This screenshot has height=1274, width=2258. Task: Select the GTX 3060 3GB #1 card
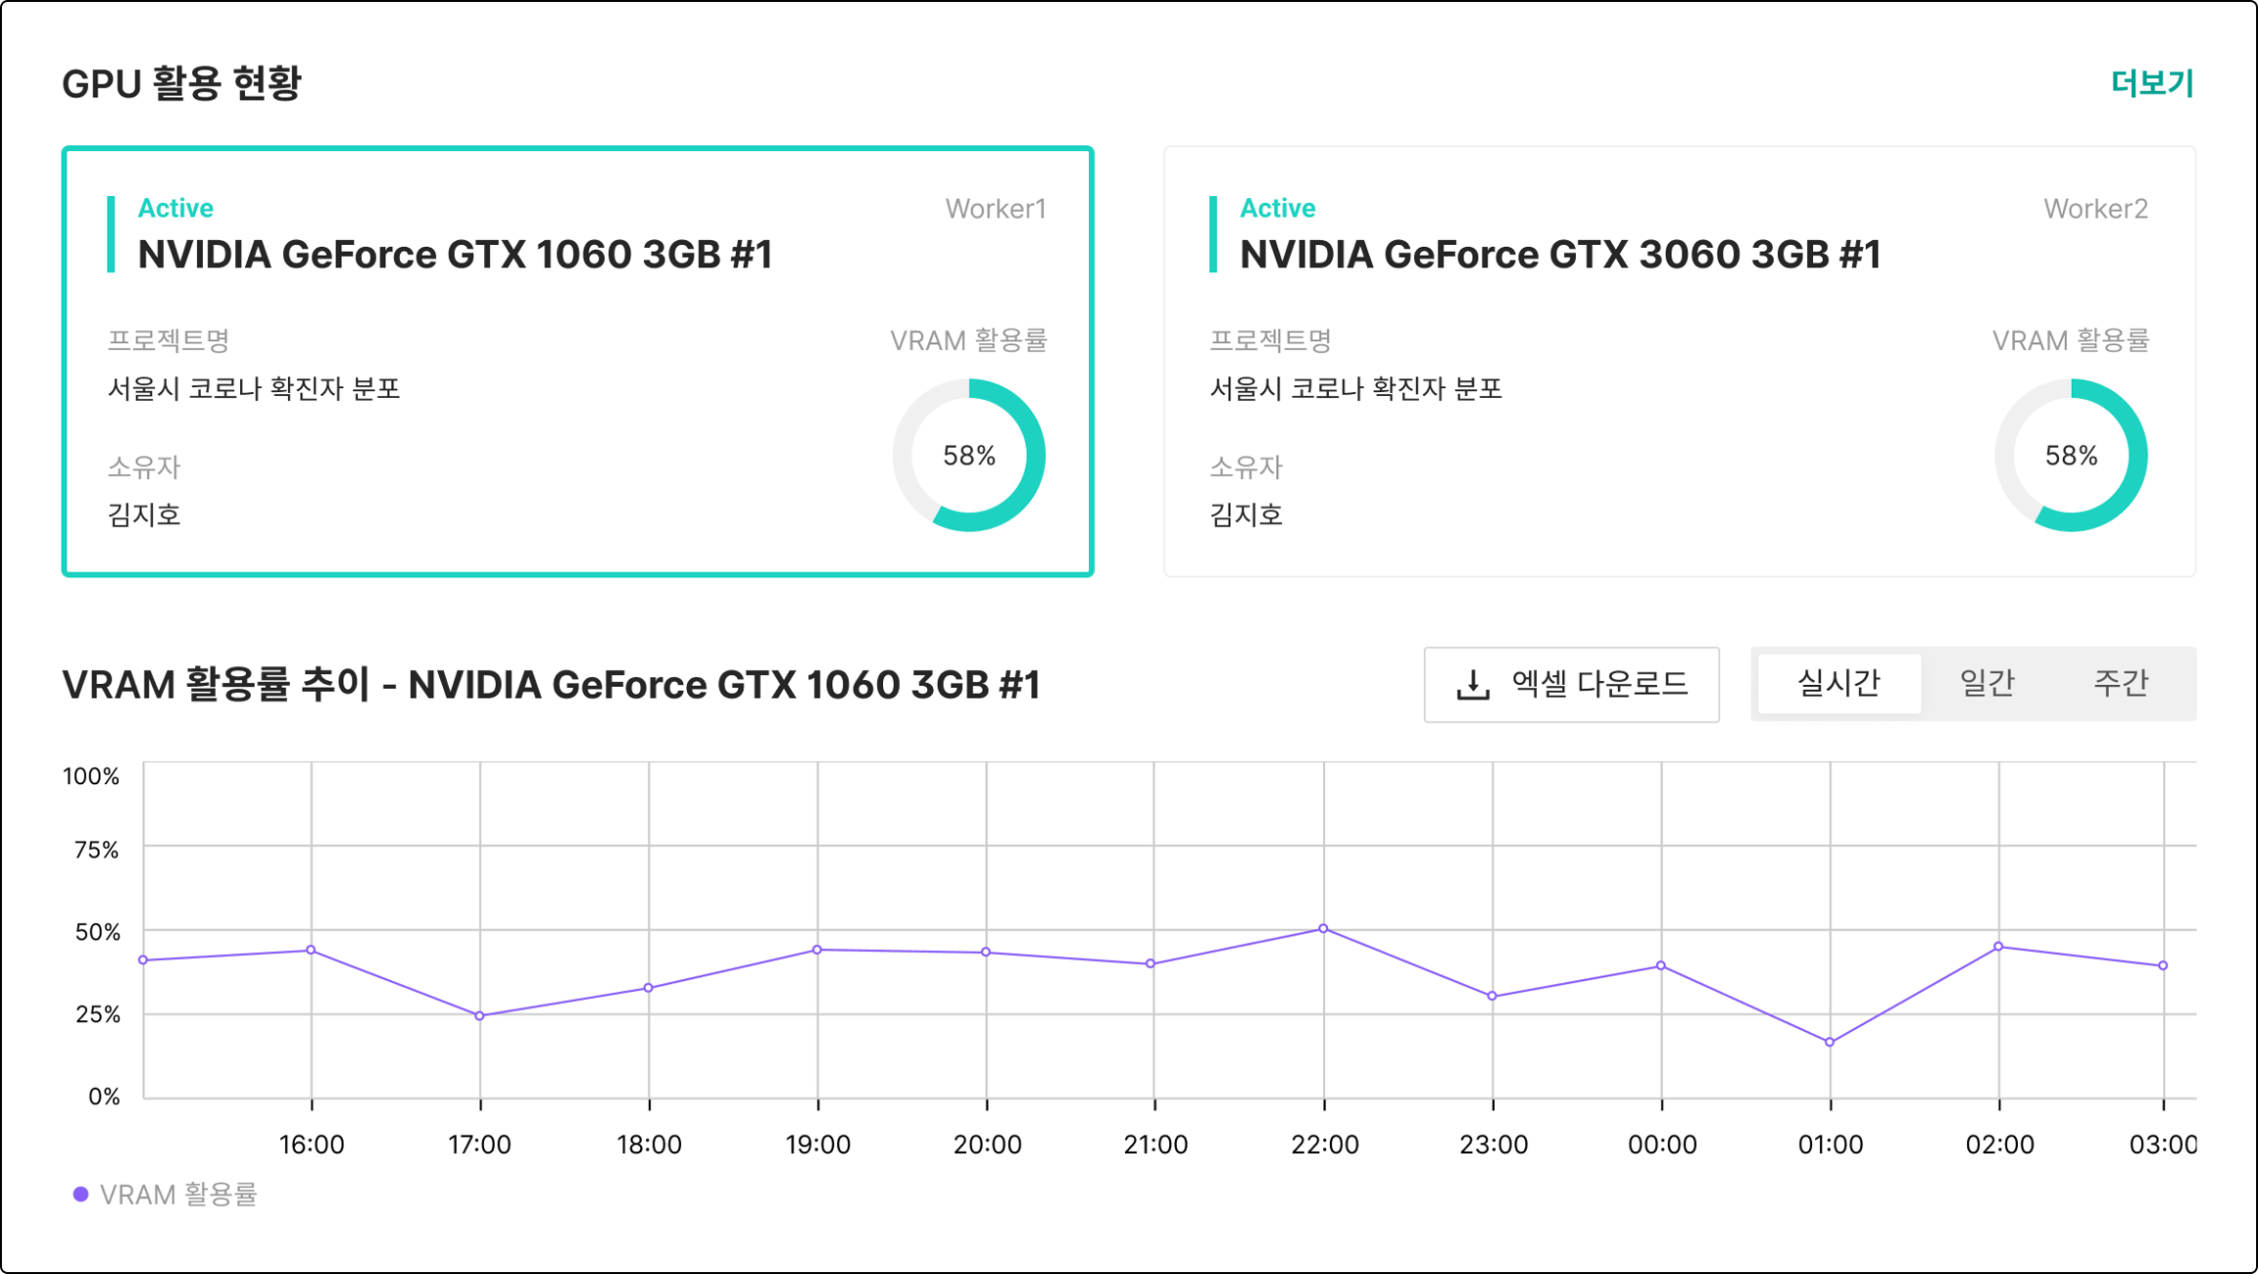(x=1679, y=361)
